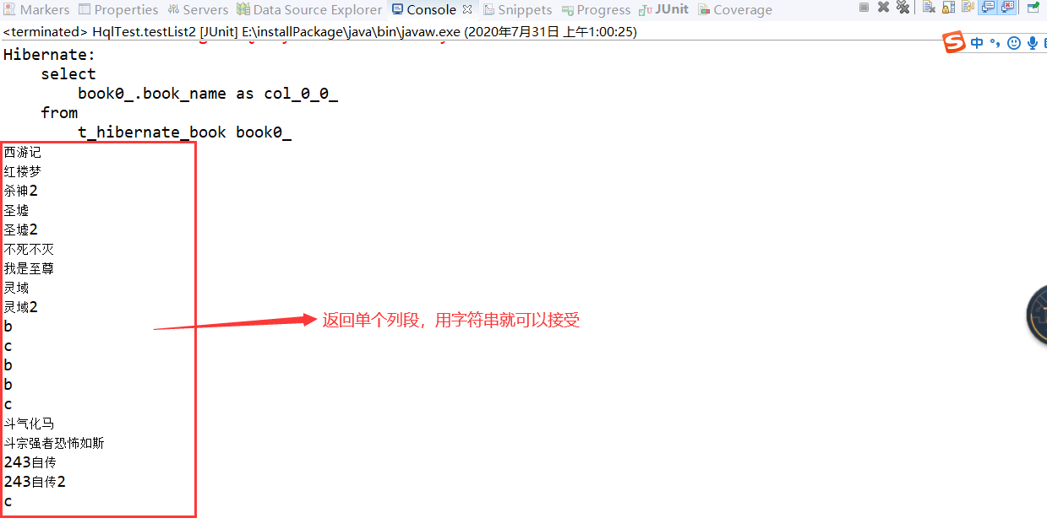Click the Sogou microphone voice input icon
This screenshot has width=1047, height=529.
(x=1032, y=42)
